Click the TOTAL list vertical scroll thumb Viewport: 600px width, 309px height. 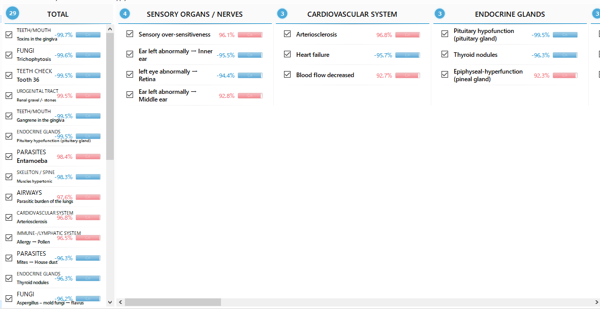(110, 96)
